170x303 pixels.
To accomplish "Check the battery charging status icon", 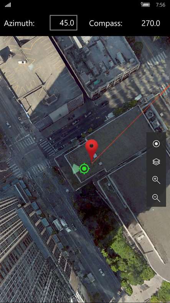I will pos(145,5).
